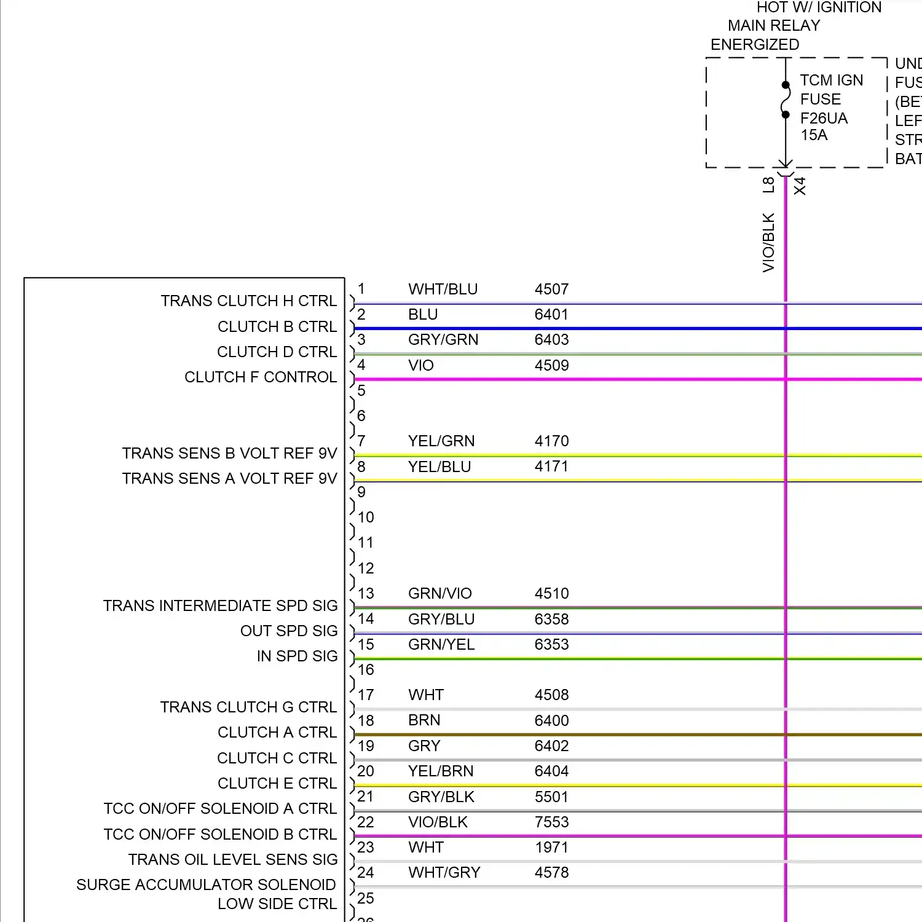
Task: Click the 15A fuse rating
Action: coord(814,135)
